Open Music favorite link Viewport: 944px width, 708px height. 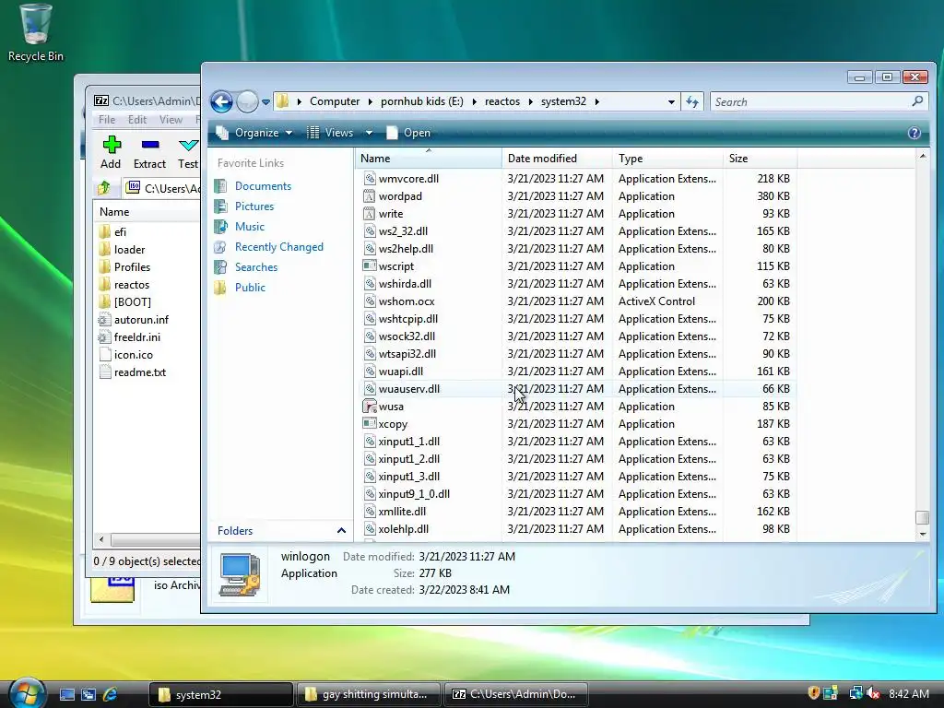[x=250, y=227]
